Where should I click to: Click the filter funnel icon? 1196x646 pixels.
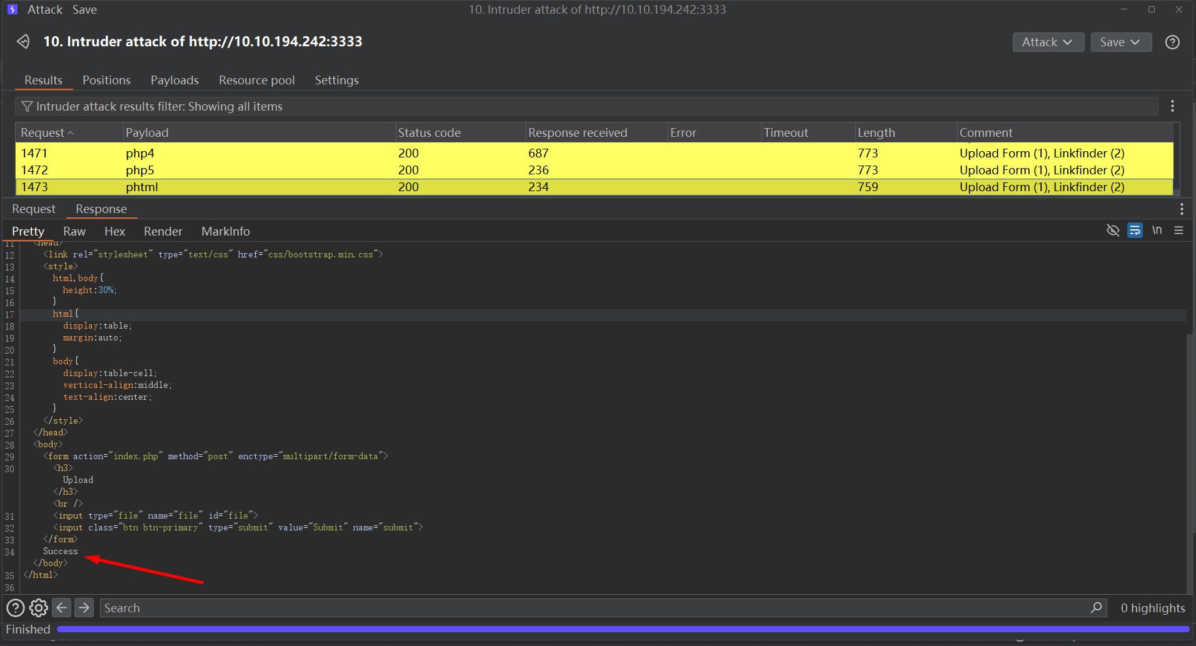pos(27,106)
